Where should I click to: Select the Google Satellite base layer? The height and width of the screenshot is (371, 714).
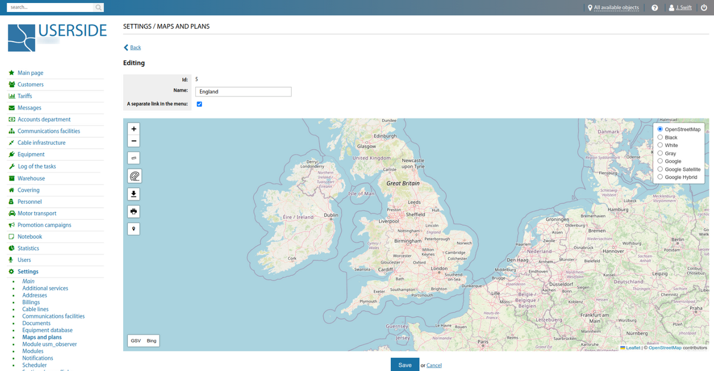coord(660,169)
